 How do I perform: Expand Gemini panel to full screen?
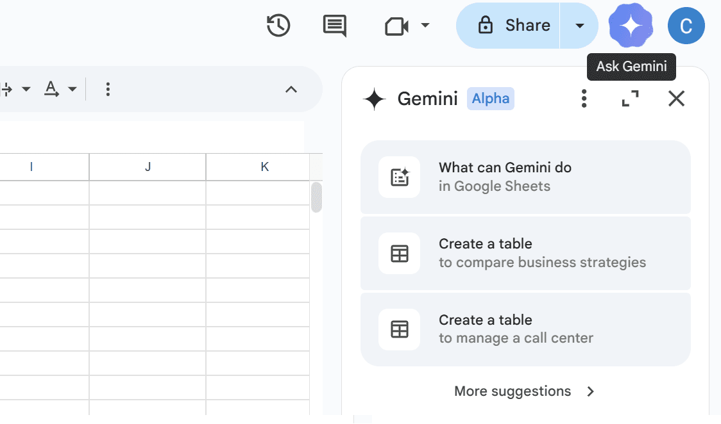[630, 99]
